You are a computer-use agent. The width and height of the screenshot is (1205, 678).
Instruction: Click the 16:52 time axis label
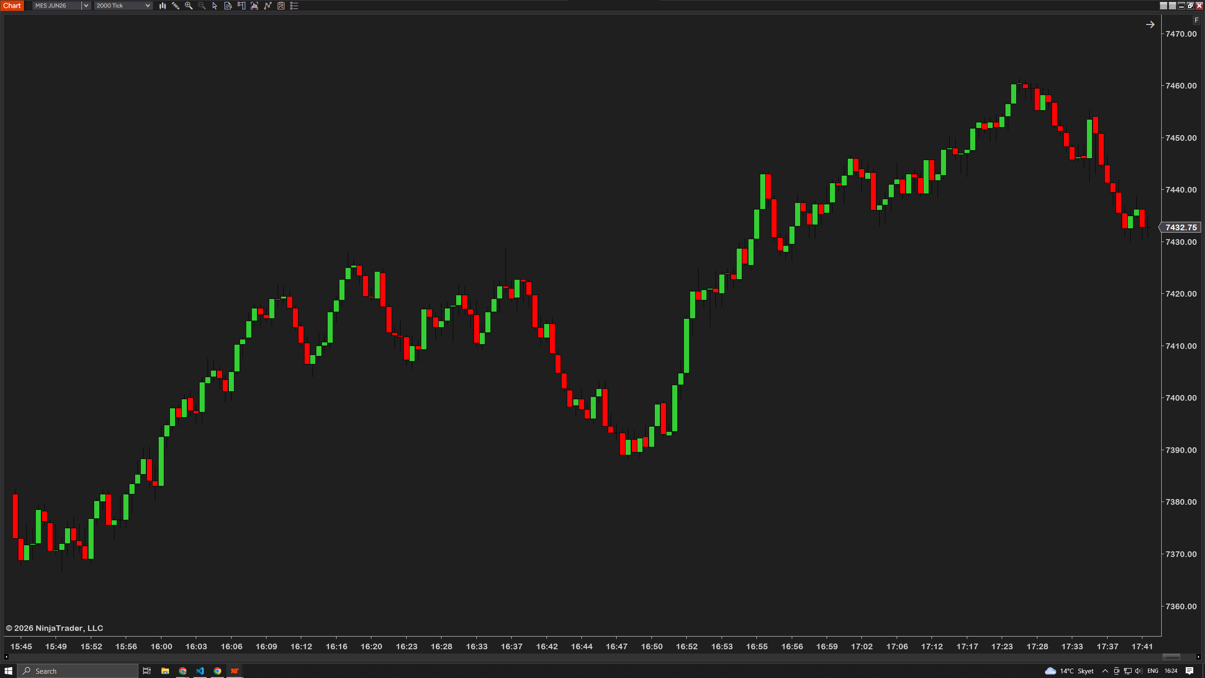tap(687, 646)
